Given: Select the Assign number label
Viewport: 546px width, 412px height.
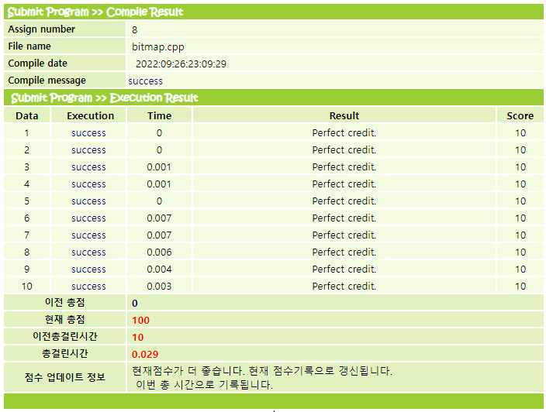Looking at the screenshot, I should click(x=41, y=29).
